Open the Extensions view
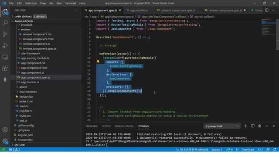 click(x=5, y=68)
